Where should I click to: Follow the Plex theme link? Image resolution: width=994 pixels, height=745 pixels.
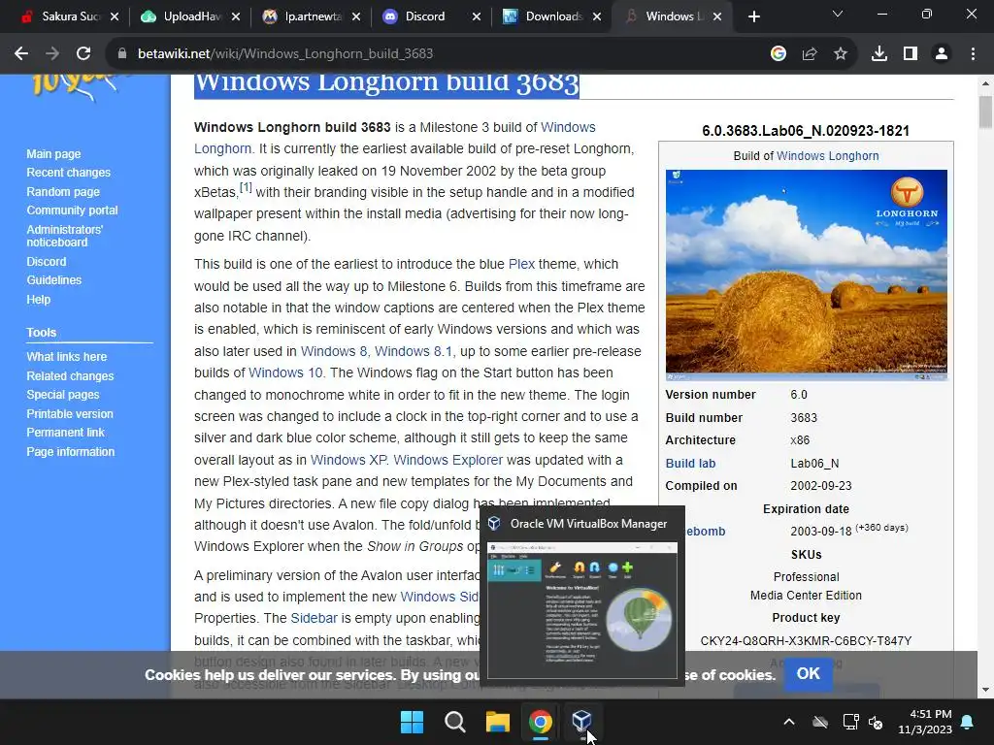(x=521, y=264)
